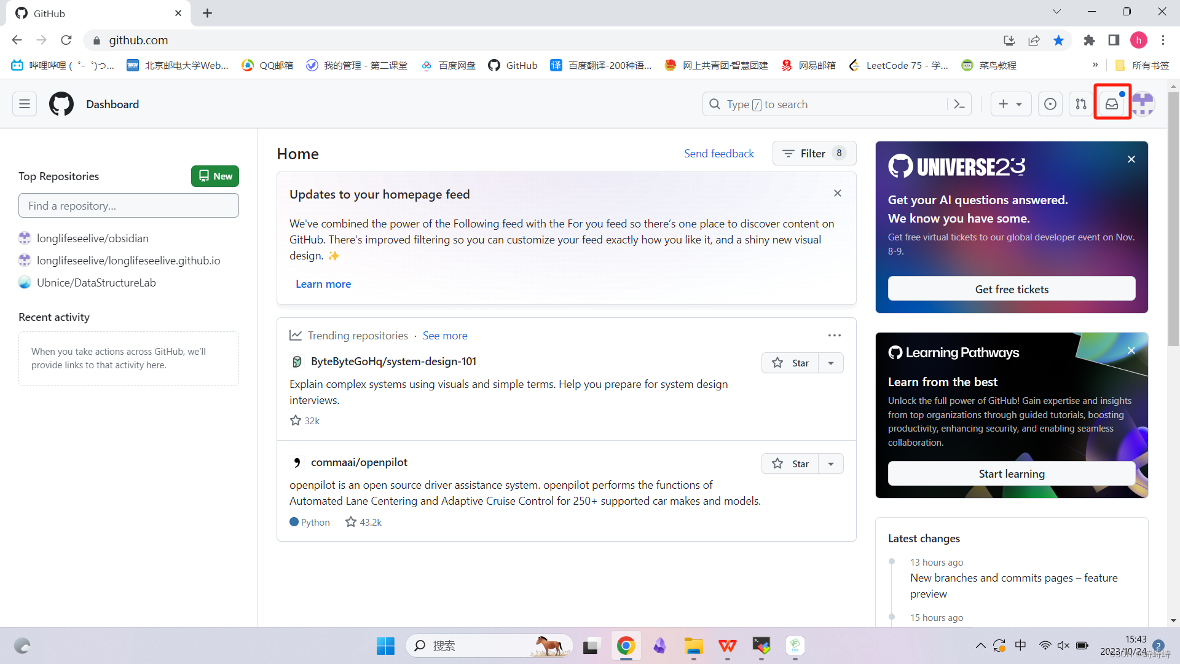
Task: Open star list dropdown for system-design-101
Action: 831,363
